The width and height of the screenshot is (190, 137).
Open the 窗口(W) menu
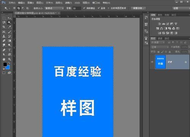(x=96, y=3)
